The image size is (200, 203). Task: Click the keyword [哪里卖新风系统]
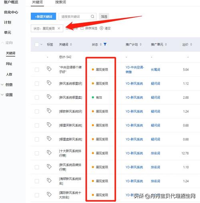click(70, 139)
